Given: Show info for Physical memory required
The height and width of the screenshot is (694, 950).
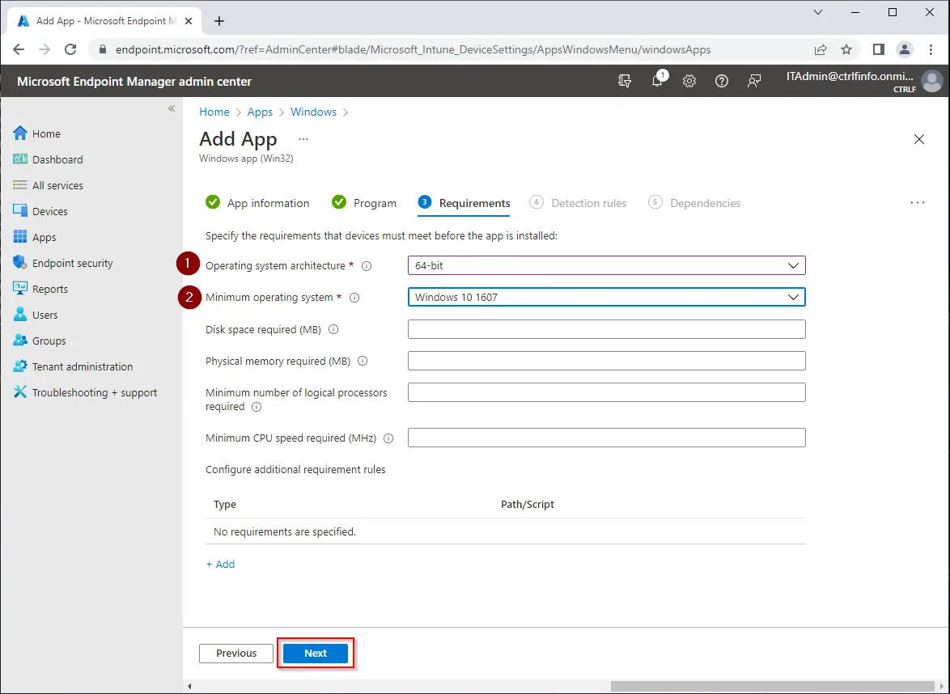Looking at the screenshot, I should (363, 361).
